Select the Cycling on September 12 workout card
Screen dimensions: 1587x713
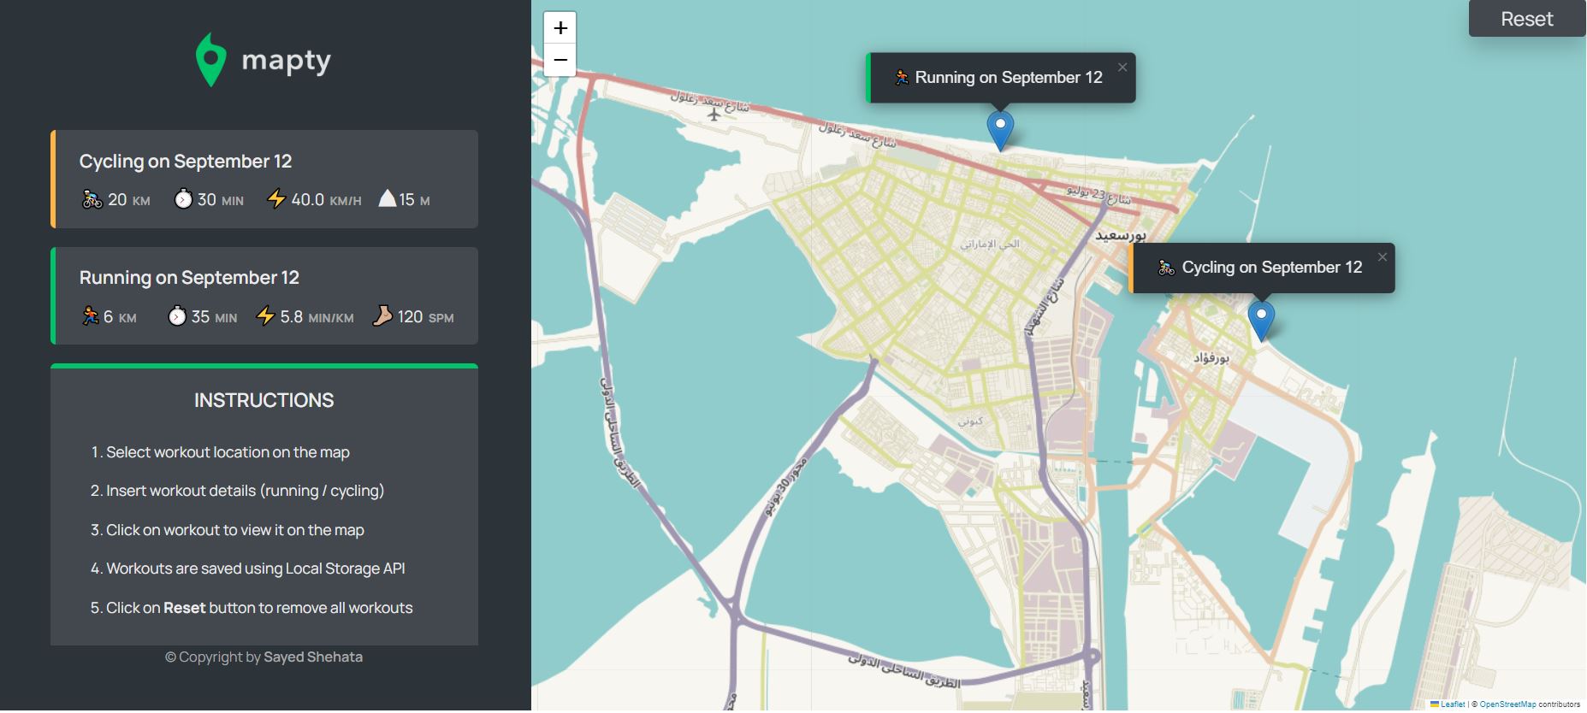(264, 180)
